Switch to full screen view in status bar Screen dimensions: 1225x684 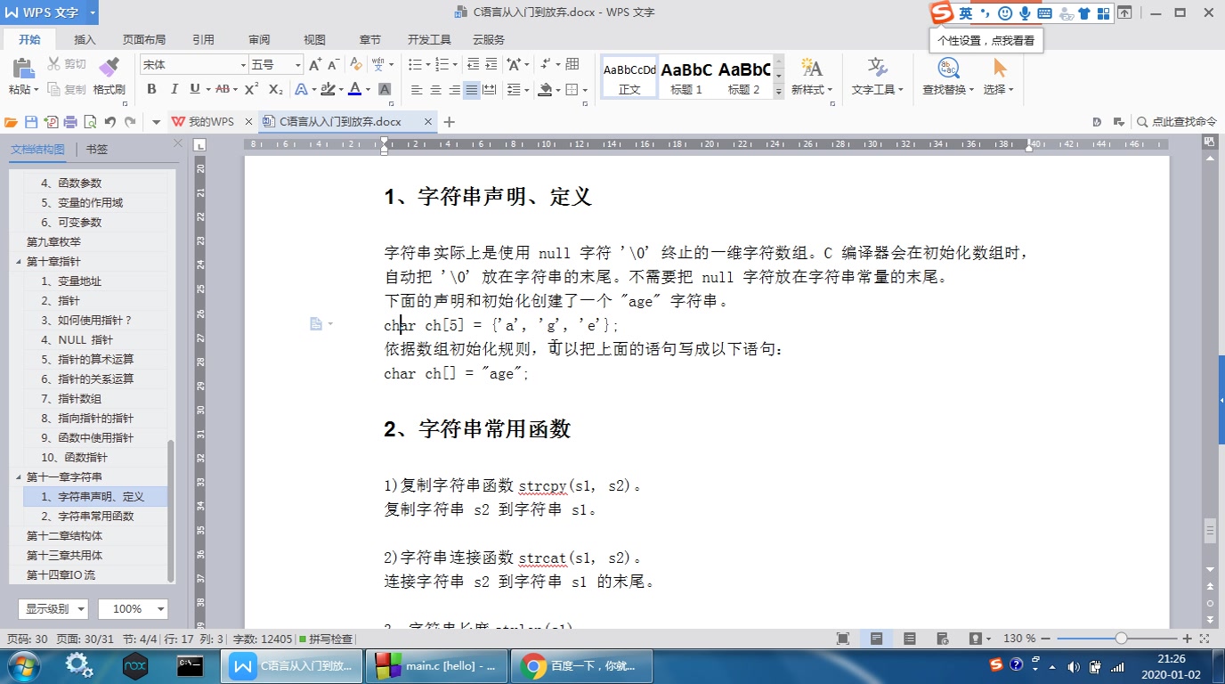coord(843,639)
